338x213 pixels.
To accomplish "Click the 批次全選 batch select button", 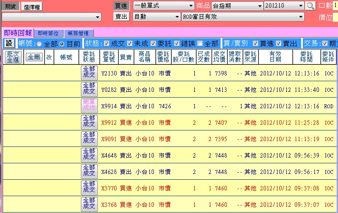I will tap(13, 57).
